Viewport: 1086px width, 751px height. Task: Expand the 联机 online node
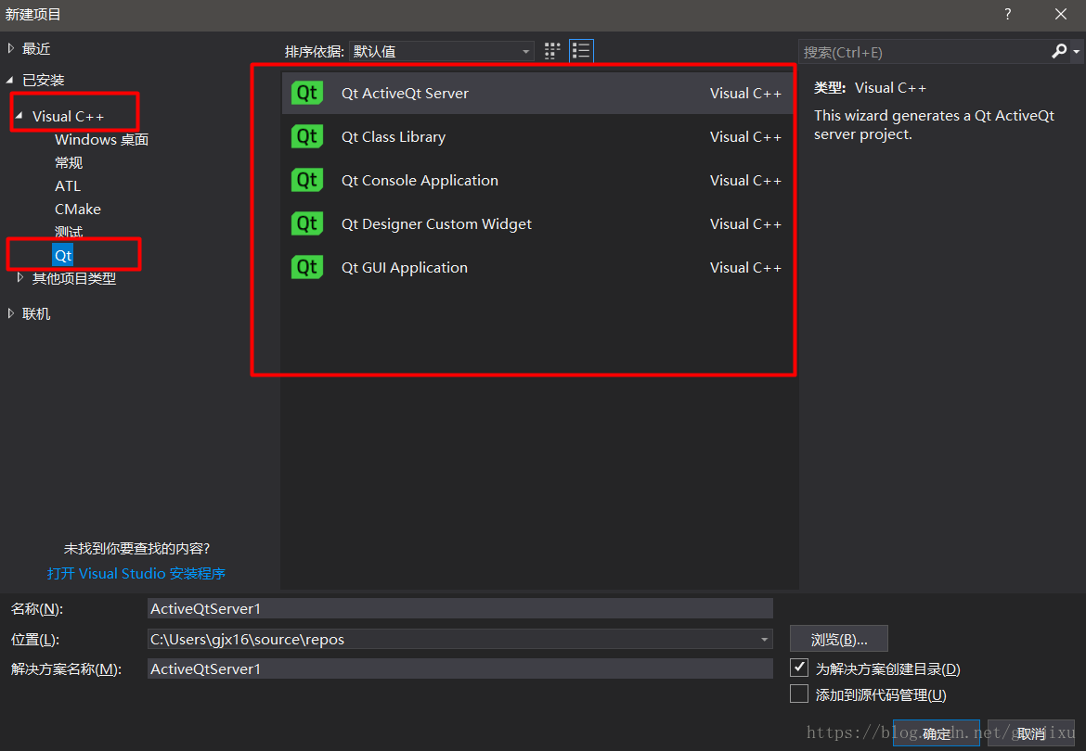10,313
